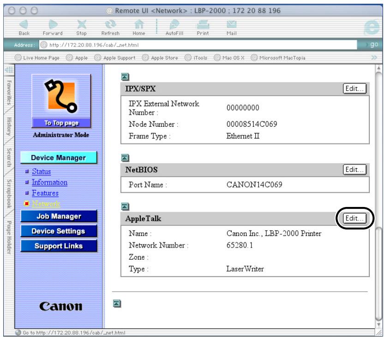Jump to top via icon above IPX/SPX

point(125,77)
